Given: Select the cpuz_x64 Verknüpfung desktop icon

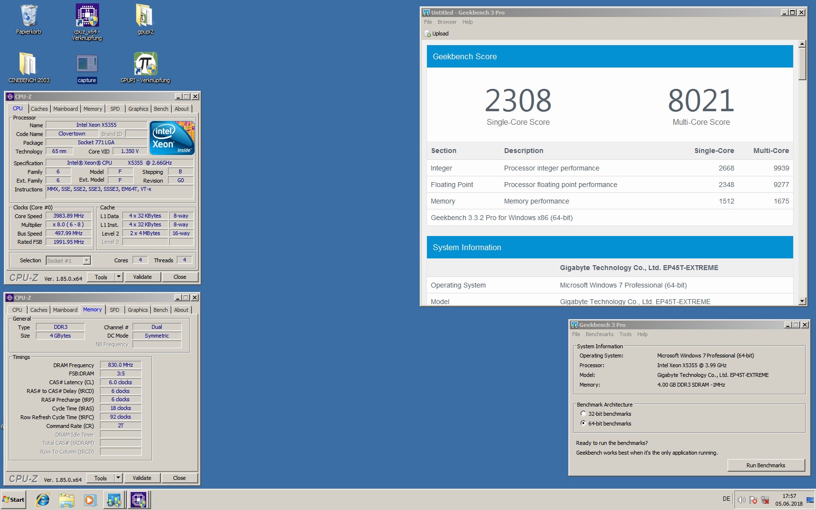Looking at the screenshot, I should (x=87, y=22).
